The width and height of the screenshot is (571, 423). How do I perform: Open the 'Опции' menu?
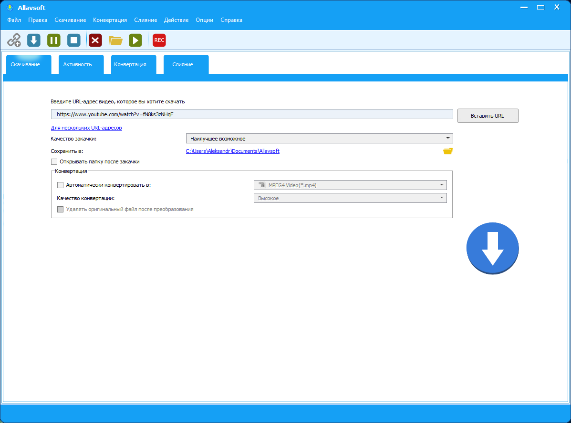pyautogui.click(x=204, y=20)
